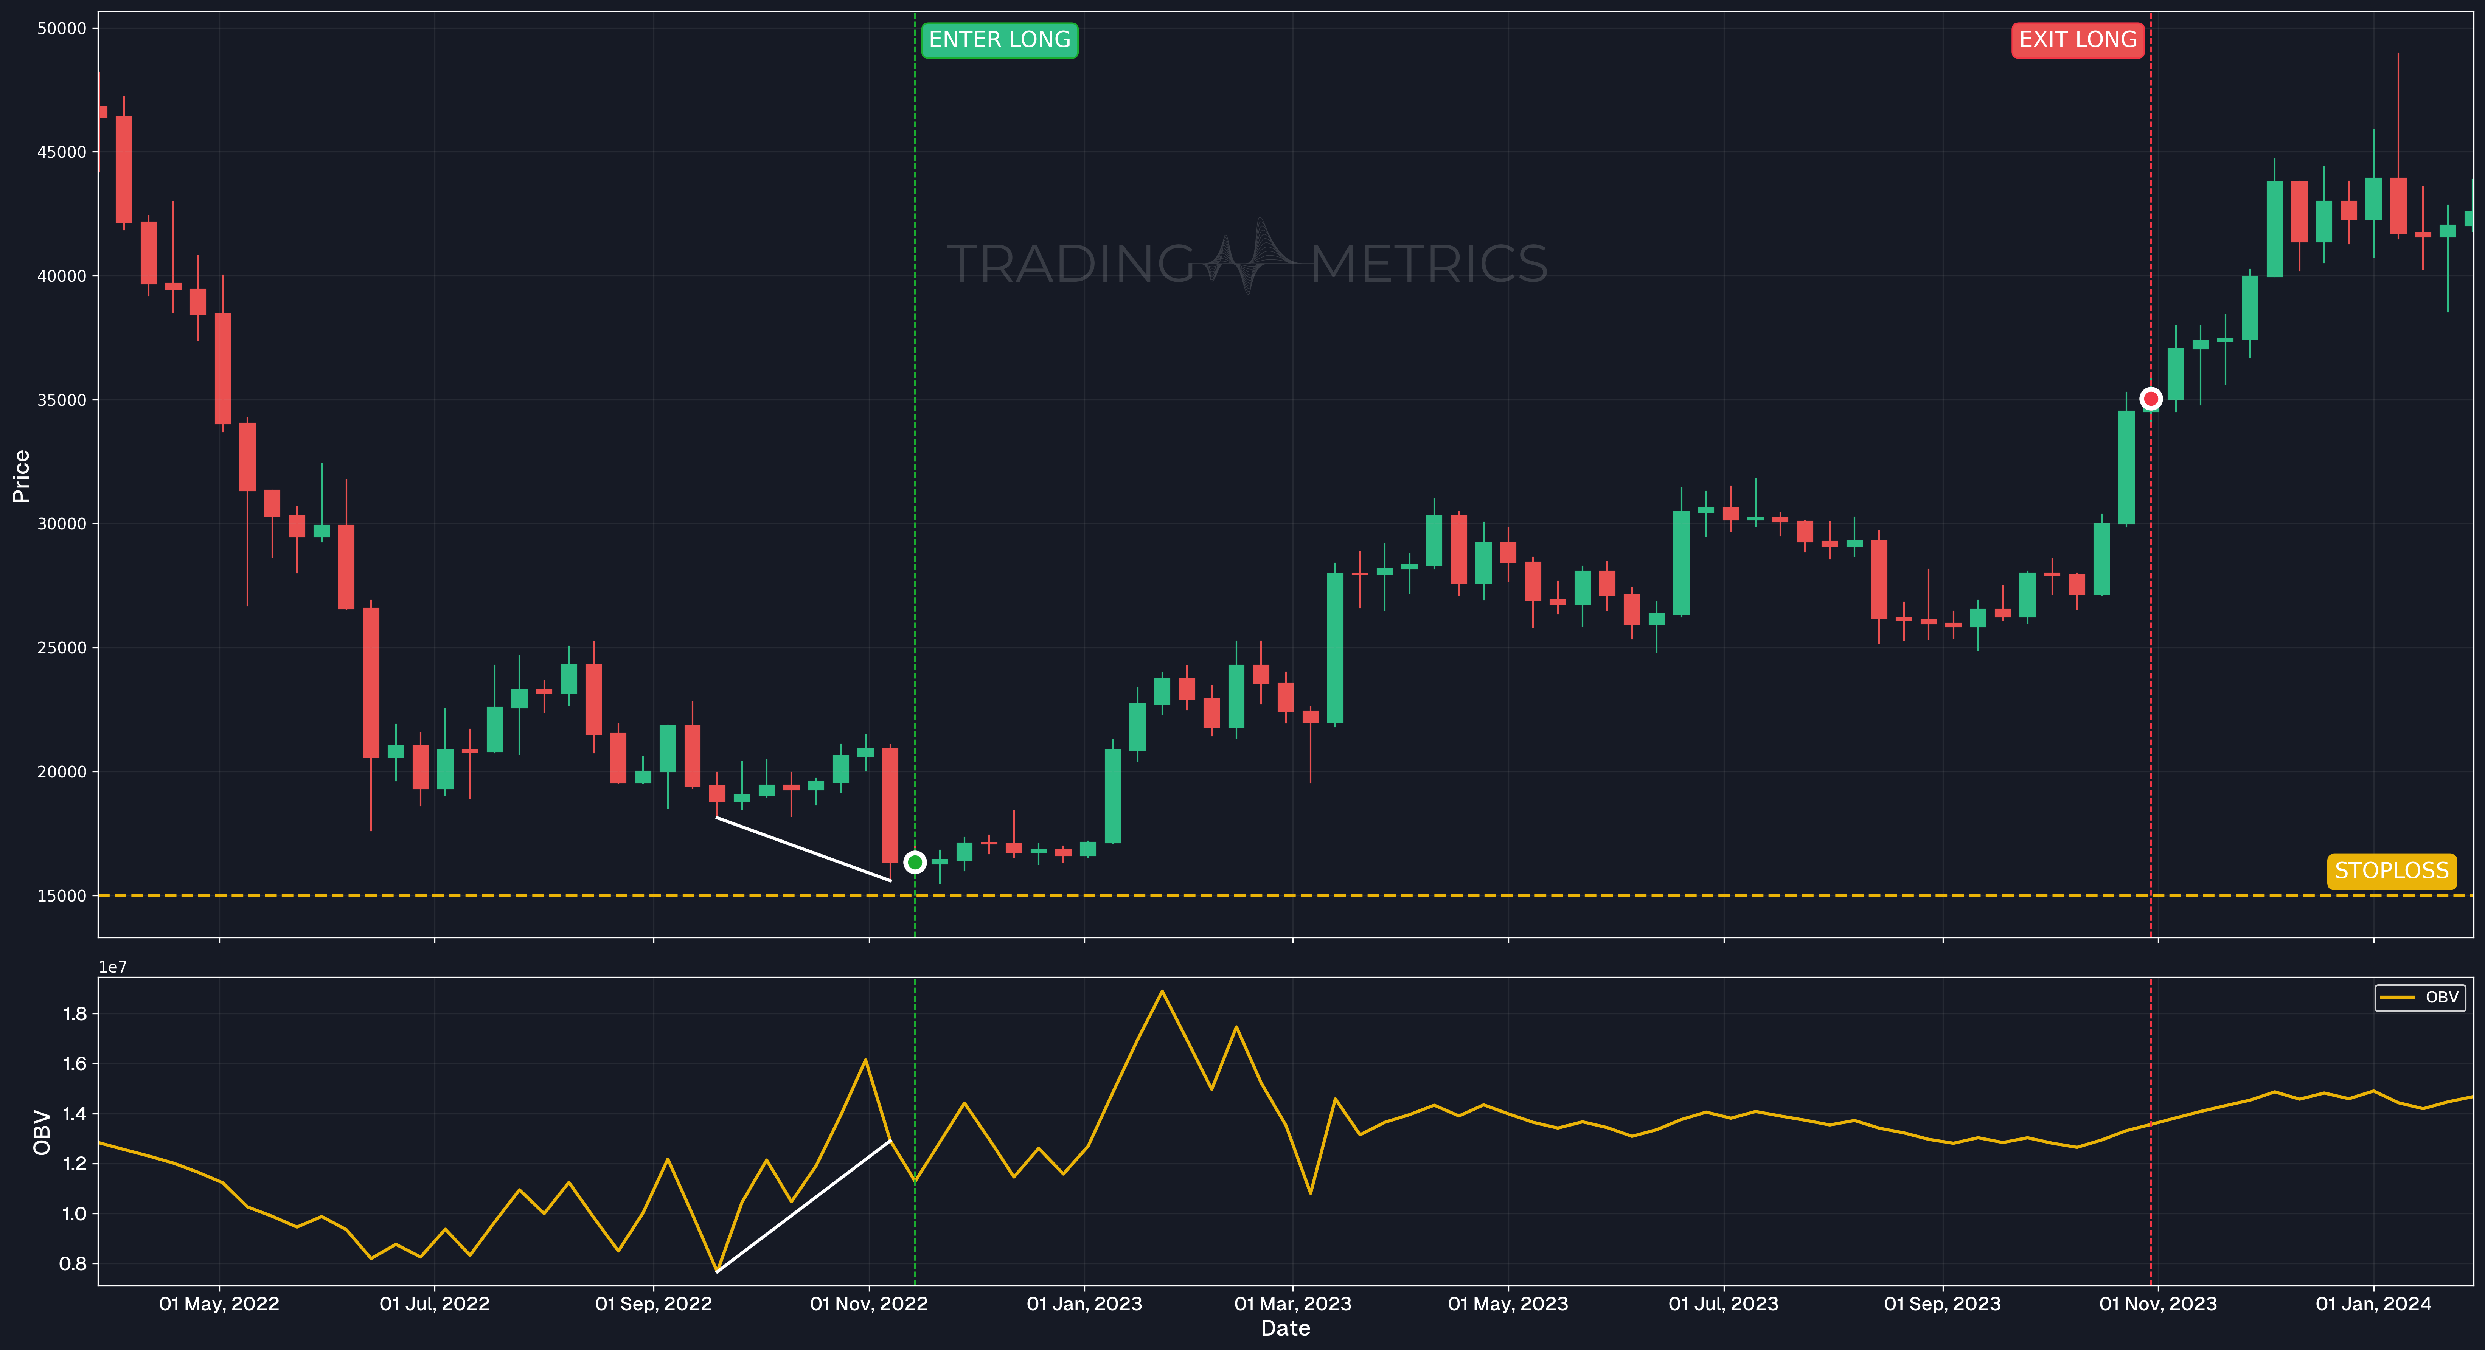Click the white divergence trendline on OBV panel
The image size is (2485, 1350).
(804, 1206)
